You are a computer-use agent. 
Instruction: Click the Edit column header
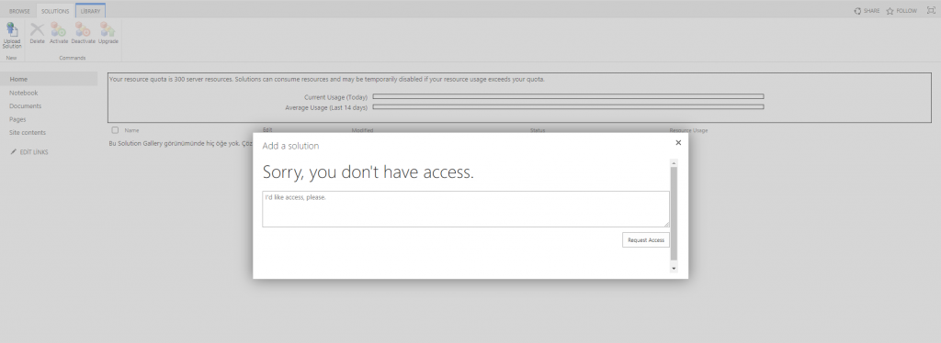click(x=267, y=130)
